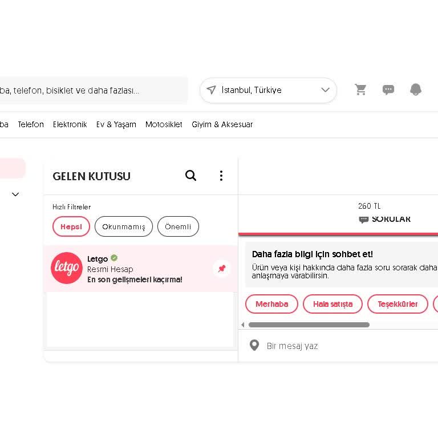The height and width of the screenshot is (438, 438).
Task: Click the green verified badge next to Letgo
Action: 114,258
